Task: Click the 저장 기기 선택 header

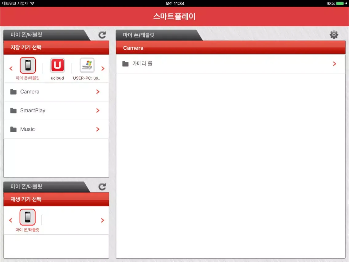Action: pyautogui.click(x=56, y=47)
